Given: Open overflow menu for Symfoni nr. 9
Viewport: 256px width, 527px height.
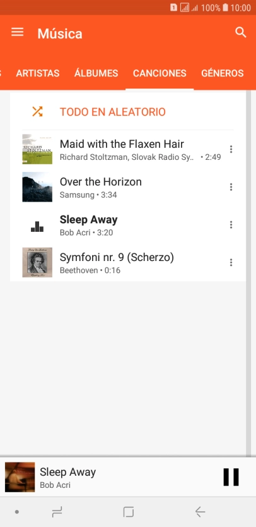Looking at the screenshot, I should tap(231, 262).
